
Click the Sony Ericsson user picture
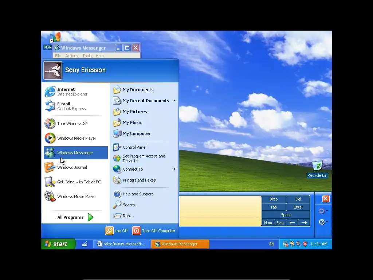coord(53,70)
